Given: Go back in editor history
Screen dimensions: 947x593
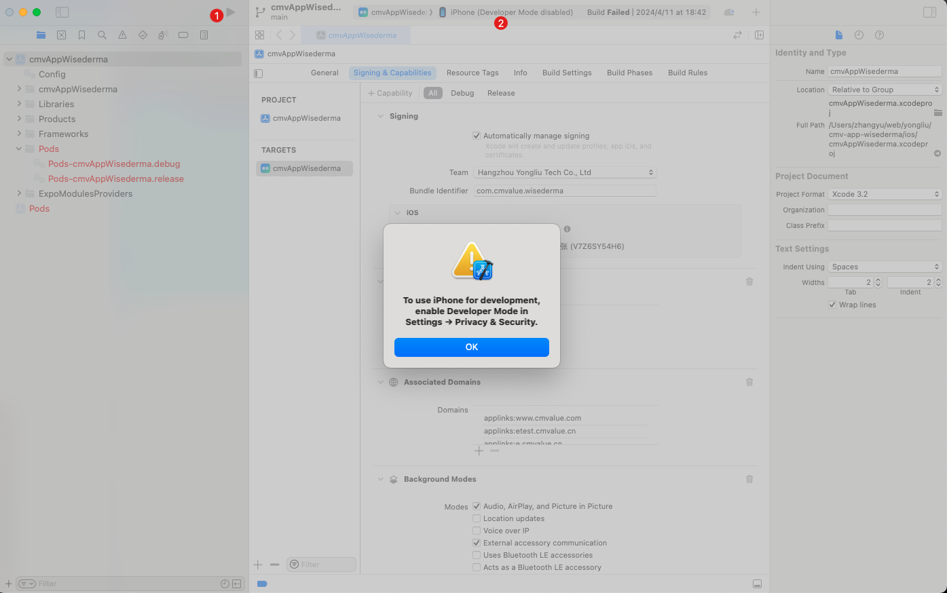Looking at the screenshot, I should [278, 35].
